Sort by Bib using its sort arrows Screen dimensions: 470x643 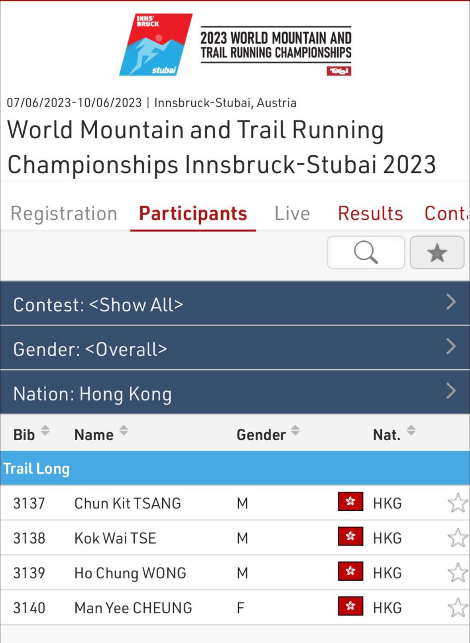45,431
